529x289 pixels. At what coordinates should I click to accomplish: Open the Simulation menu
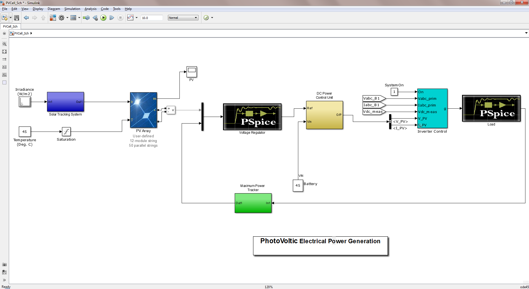pyautogui.click(x=72, y=9)
